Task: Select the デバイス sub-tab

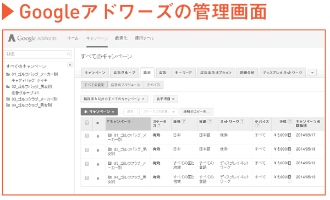Action: click(153, 85)
